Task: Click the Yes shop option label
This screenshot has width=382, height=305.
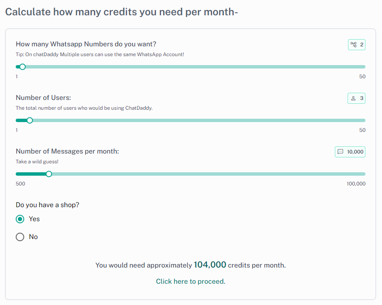Action: [34, 219]
